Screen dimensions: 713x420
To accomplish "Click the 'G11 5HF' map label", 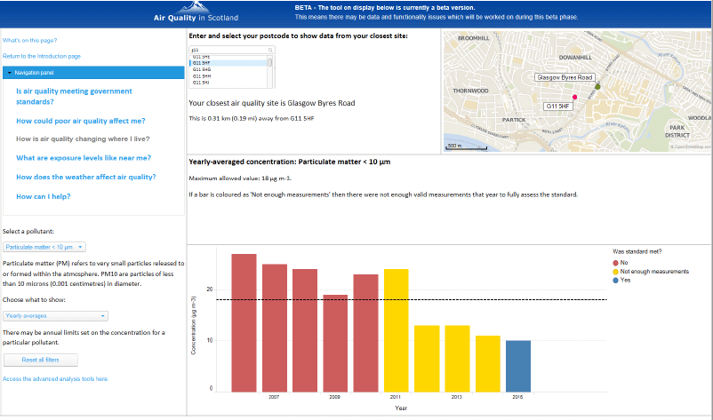I will (558, 107).
